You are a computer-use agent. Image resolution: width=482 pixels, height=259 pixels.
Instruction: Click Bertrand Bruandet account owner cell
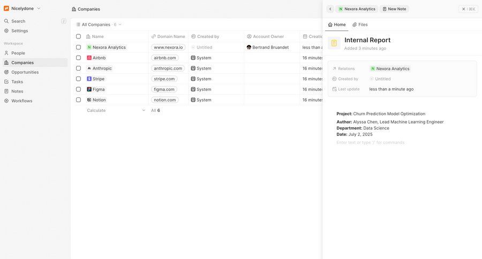272,47
